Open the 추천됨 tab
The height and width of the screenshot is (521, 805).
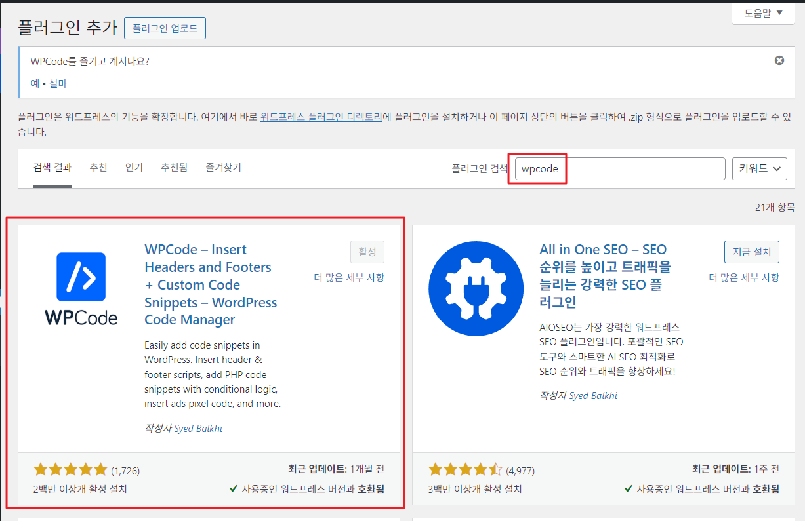pos(174,168)
